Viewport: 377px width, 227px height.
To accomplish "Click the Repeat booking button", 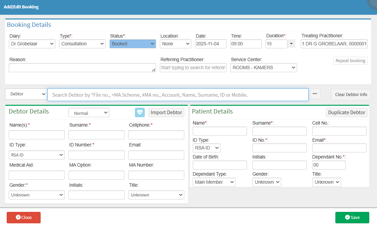I will tap(350, 61).
